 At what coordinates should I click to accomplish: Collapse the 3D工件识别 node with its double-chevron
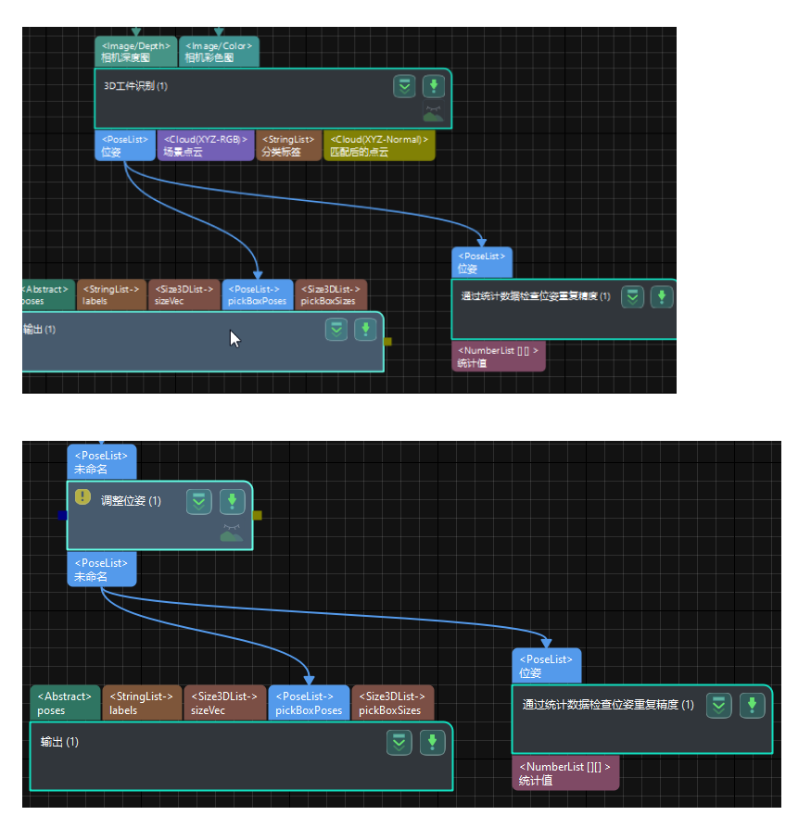pyautogui.click(x=404, y=86)
